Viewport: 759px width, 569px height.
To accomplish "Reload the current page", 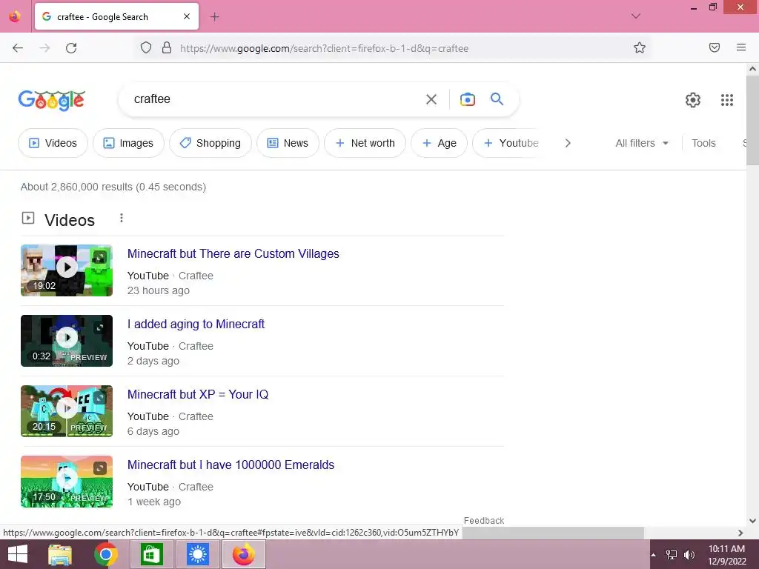I will point(71,48).
